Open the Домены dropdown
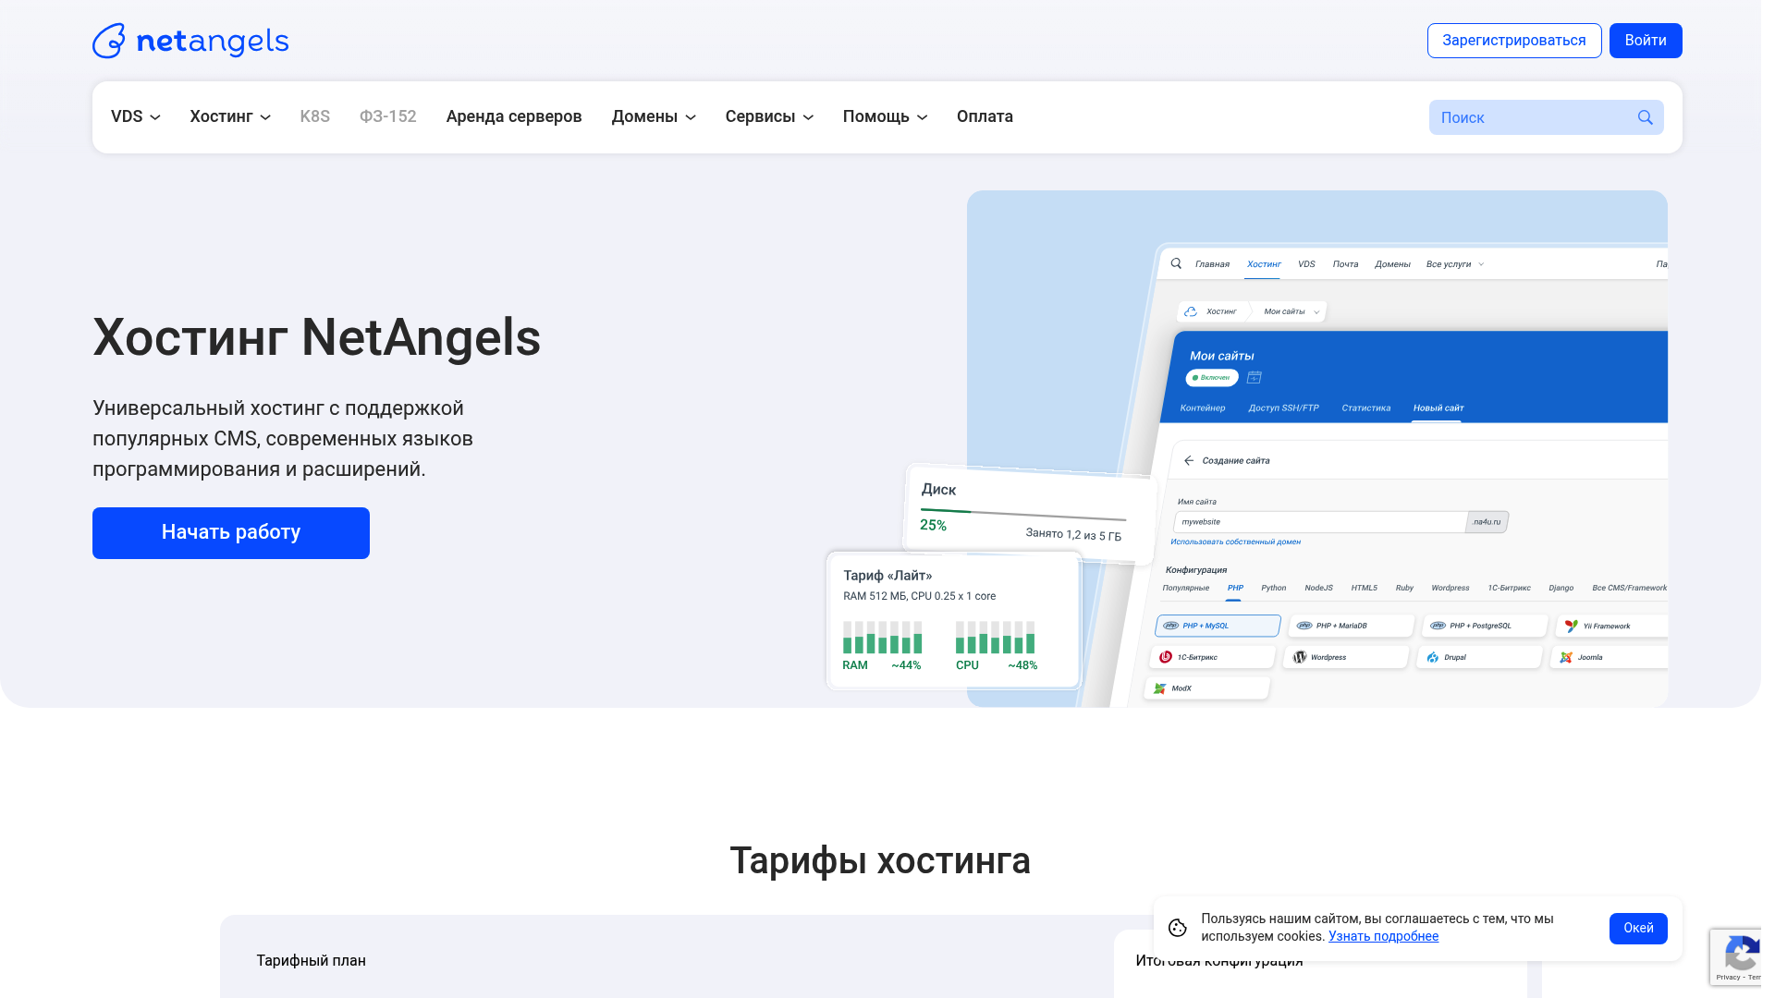The width and height of the screenshot is (1775, 998). tap(653, 116)
